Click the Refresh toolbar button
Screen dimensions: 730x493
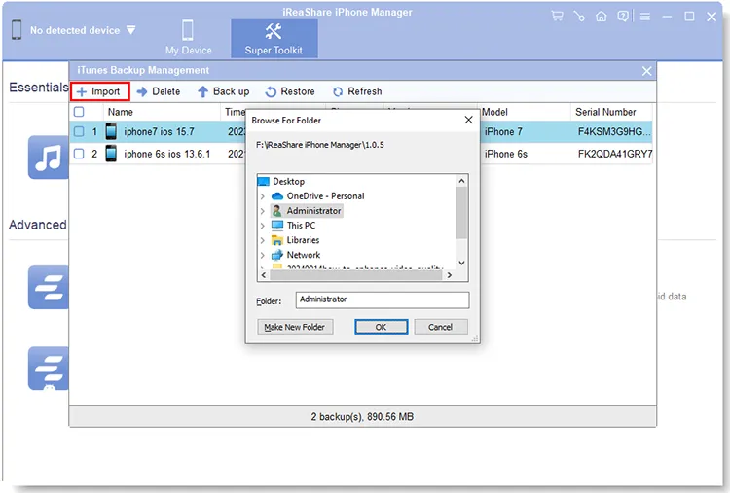click(x=357, y=91)
